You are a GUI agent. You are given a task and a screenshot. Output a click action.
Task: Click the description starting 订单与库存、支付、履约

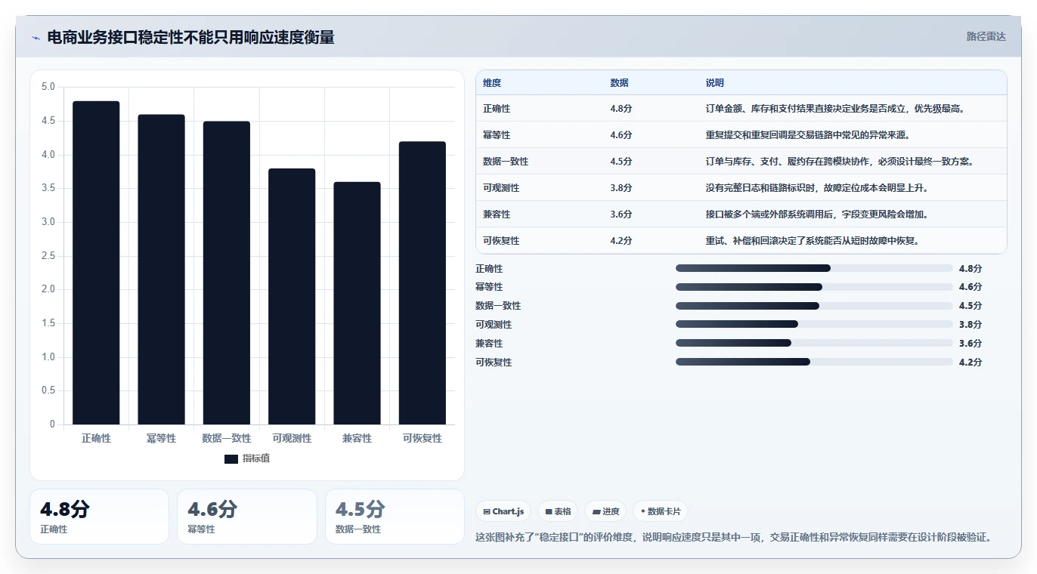(841, 162)
